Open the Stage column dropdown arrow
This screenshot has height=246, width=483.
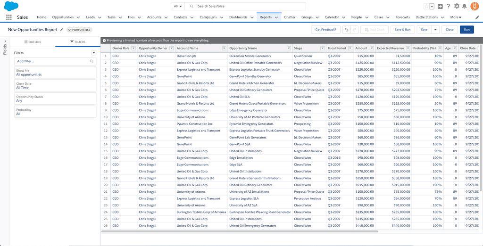(x=322, y=48)
